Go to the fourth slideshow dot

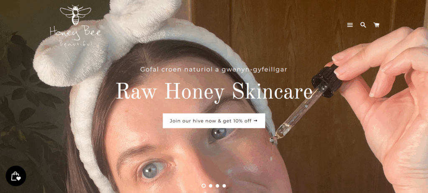[224, 185]
